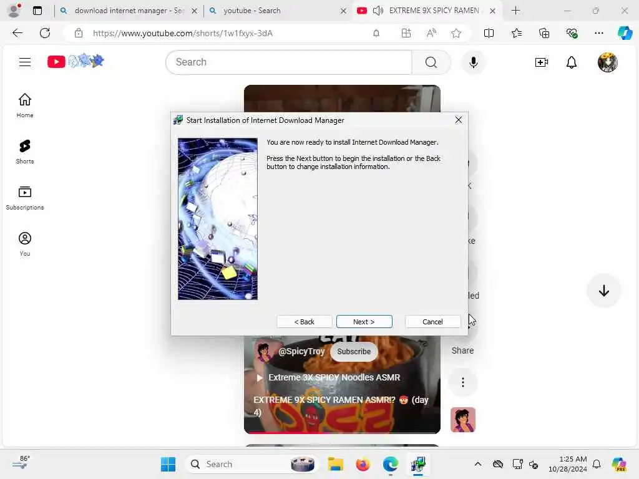
Task: Show hidden system tray icons
Action: pyautogui.click(x=477, y=464)
